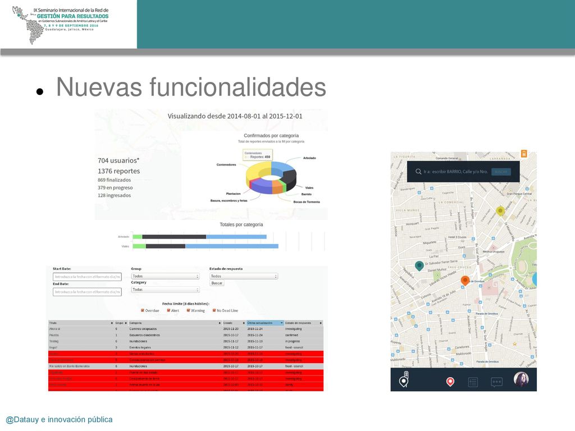Tap the app logo icon in the bottom bar
This screenshot has height=431, width=575.
pyautogui.click(x=404, y=379)
